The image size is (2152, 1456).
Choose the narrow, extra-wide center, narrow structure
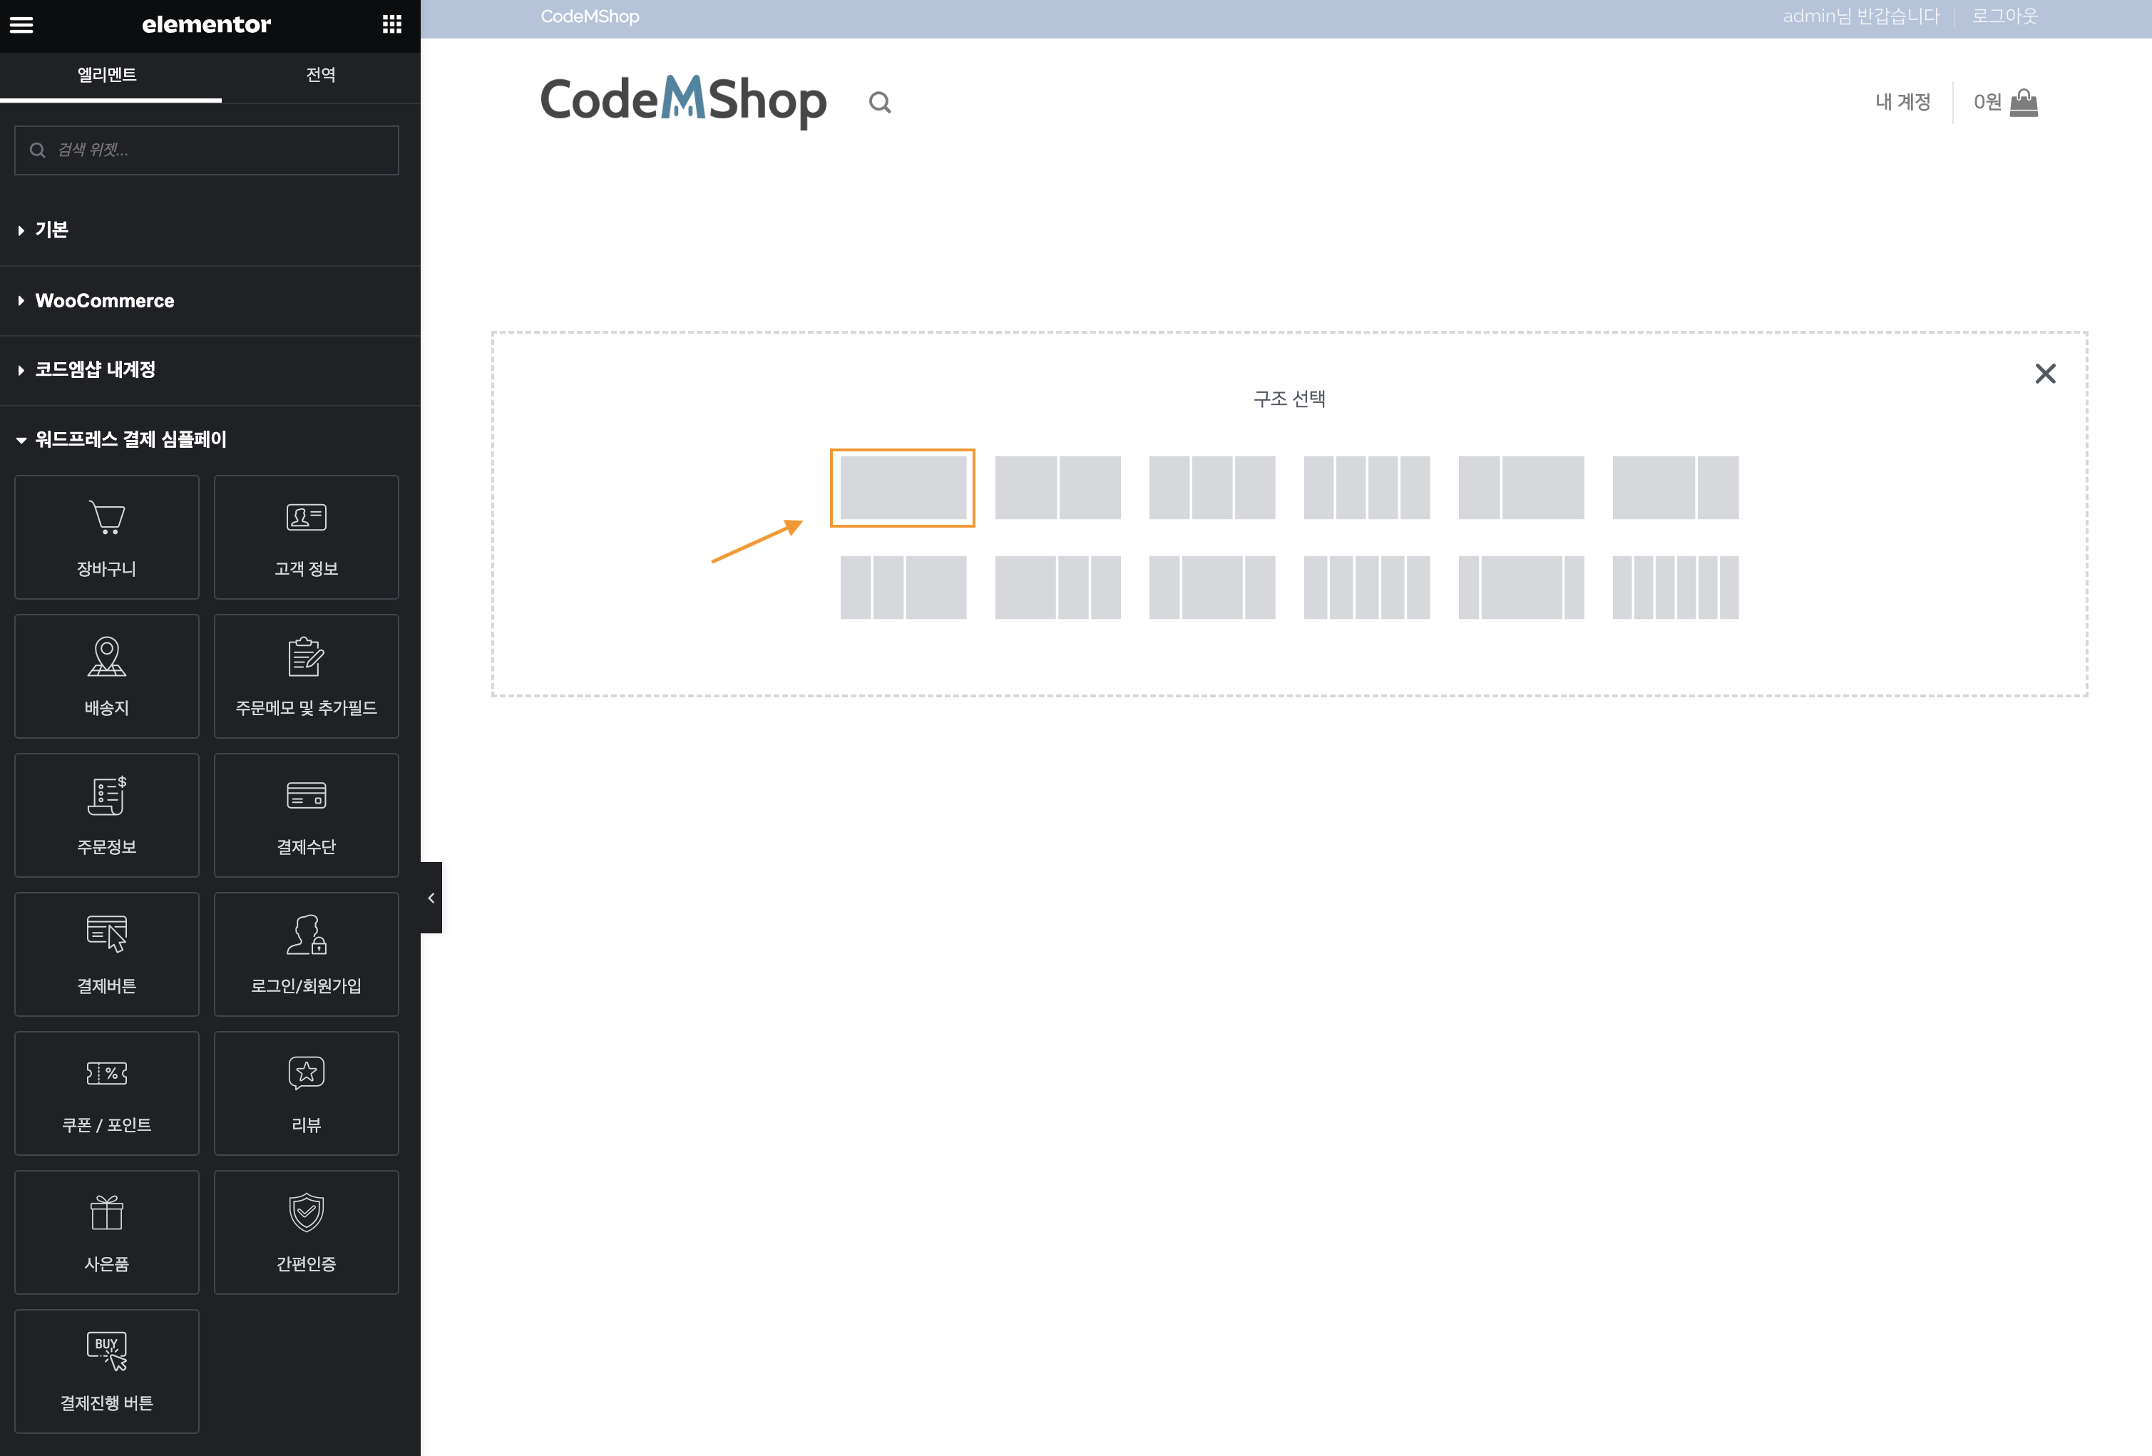[x=1520, y=588]
